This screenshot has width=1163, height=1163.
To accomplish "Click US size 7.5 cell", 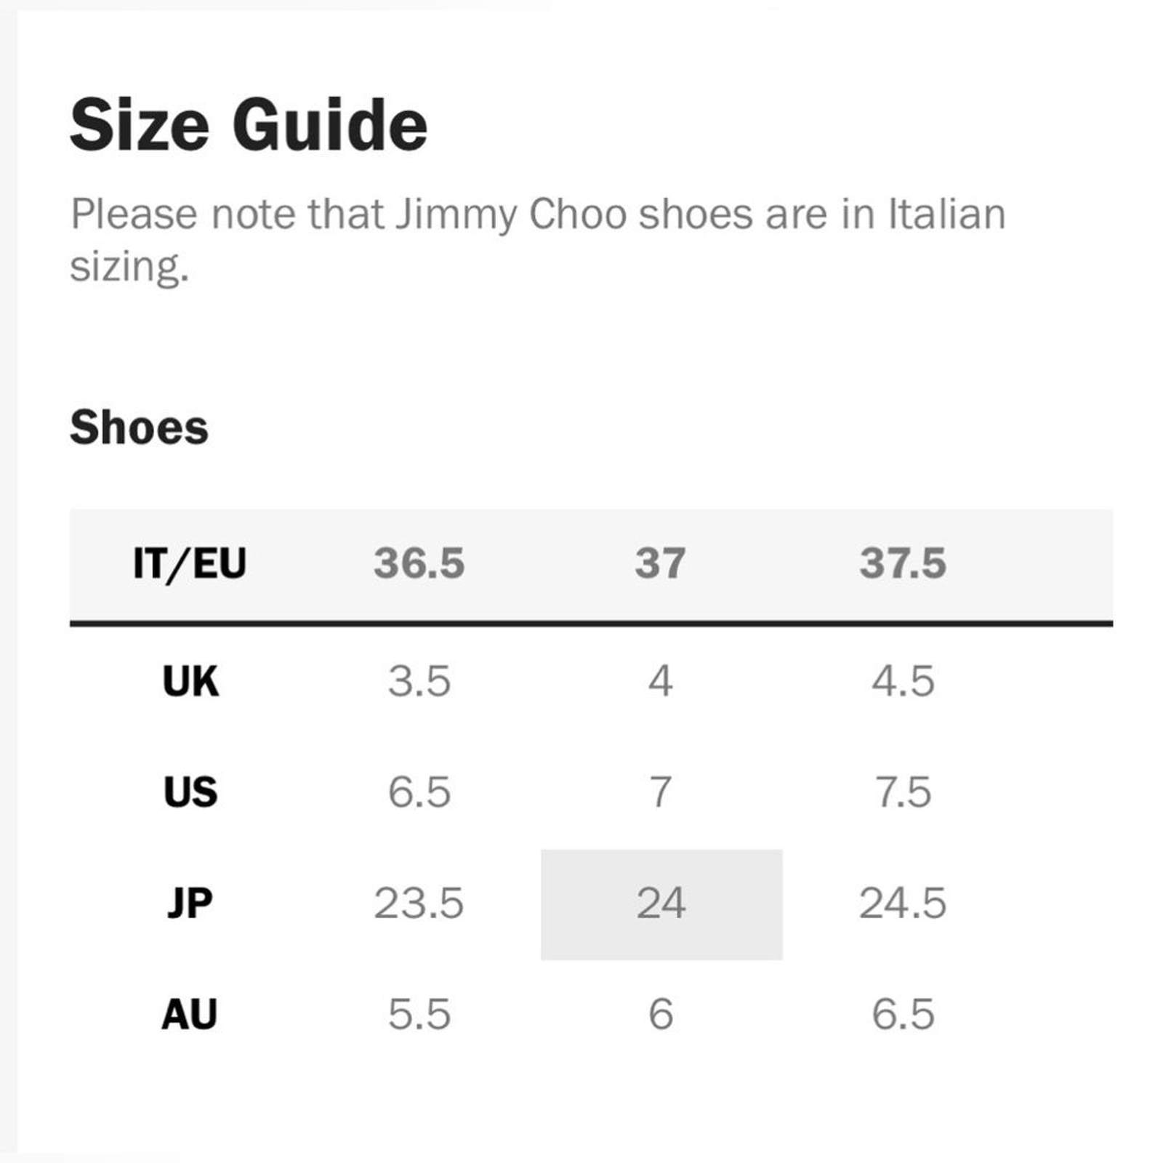I will click(903, 792).
